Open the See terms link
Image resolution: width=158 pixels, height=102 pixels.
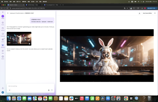[39, 94]
